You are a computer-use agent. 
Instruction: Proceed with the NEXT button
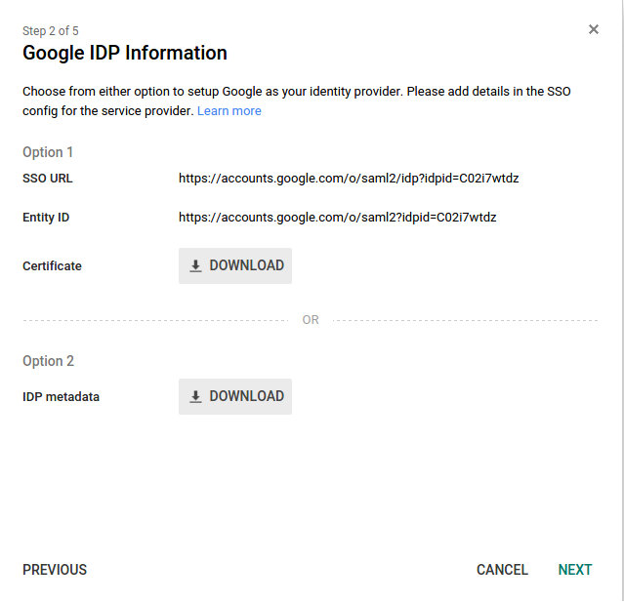coord(575,570)
